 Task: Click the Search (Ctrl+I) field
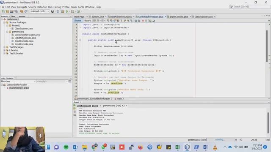(x=250, y=7)
